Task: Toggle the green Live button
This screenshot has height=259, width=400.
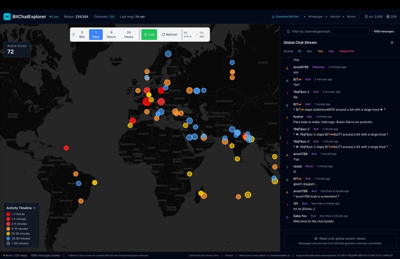Action: (x=149, y=35)
